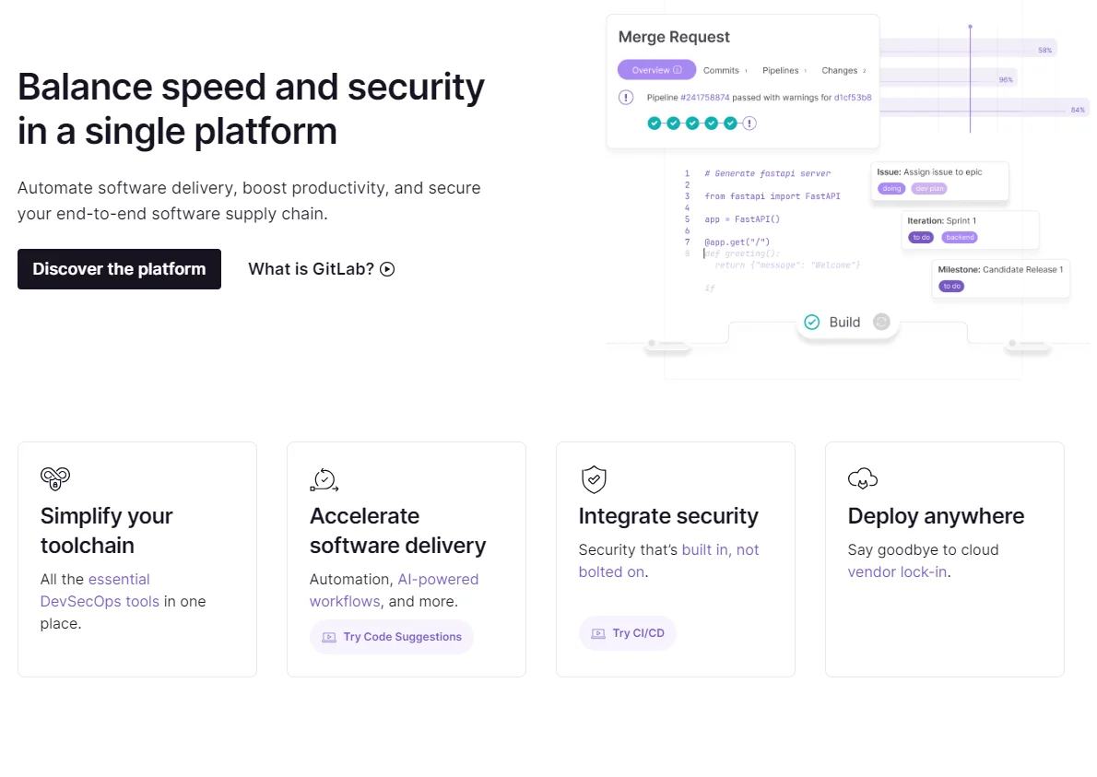Click the Try Code Suggestions button
This screenshot has height=777, width=1097.
(x=392, y=636)
